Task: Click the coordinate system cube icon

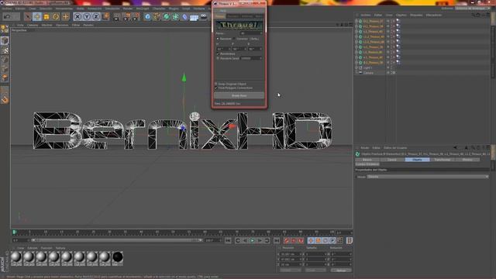Action: 106,16
